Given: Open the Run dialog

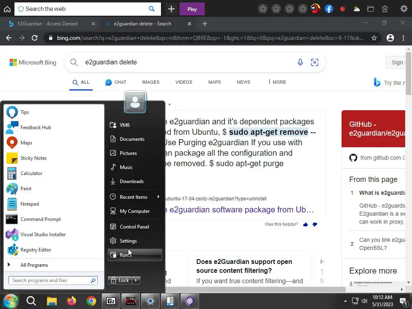Looking at the screenshot, I should coord(134,255).
